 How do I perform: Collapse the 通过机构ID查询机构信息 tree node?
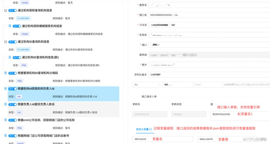point(6,42)
